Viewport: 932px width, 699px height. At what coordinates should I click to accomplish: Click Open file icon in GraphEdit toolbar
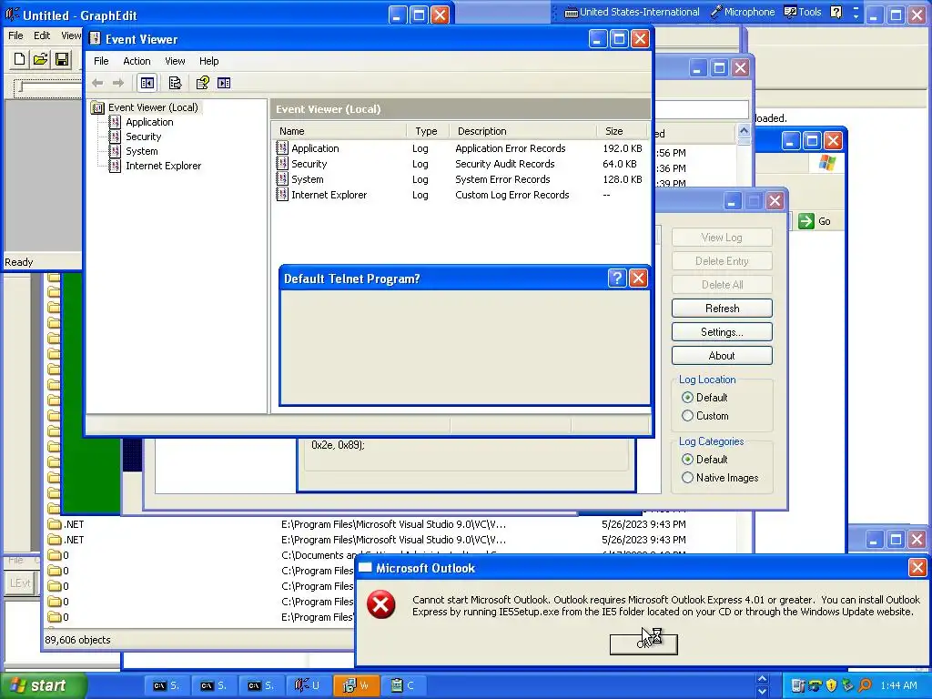(40, 59)
